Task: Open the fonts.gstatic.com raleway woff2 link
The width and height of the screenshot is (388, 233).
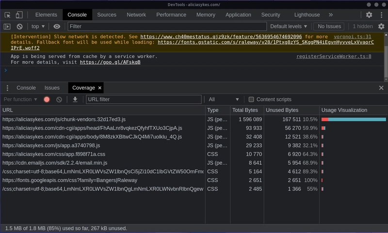Action: 266,42
